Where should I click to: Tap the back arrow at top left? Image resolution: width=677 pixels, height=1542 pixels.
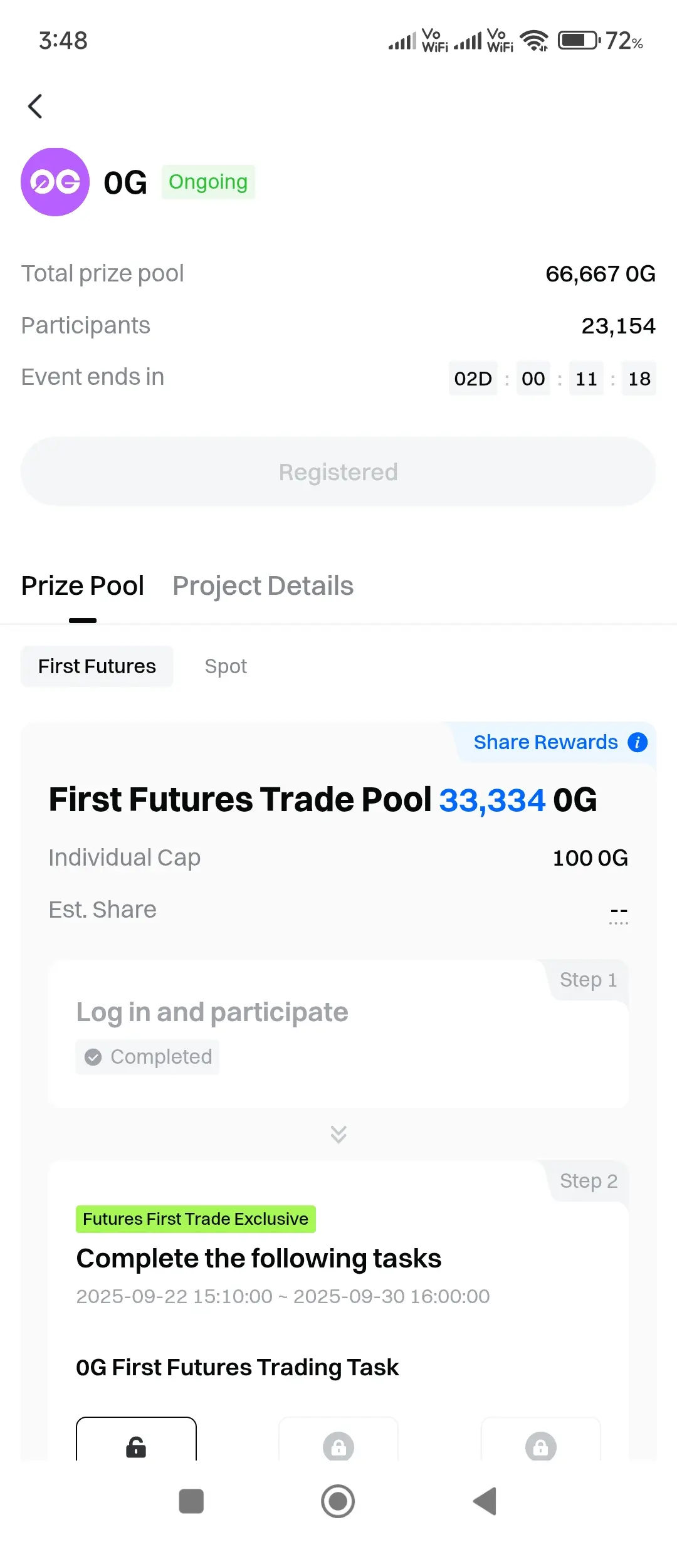[36, 106]
